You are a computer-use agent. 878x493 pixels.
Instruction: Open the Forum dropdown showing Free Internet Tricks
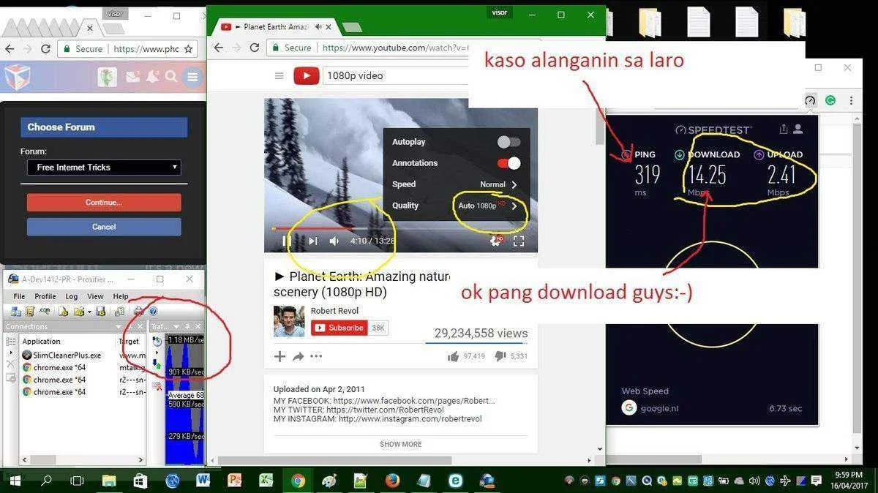point(104,168)
